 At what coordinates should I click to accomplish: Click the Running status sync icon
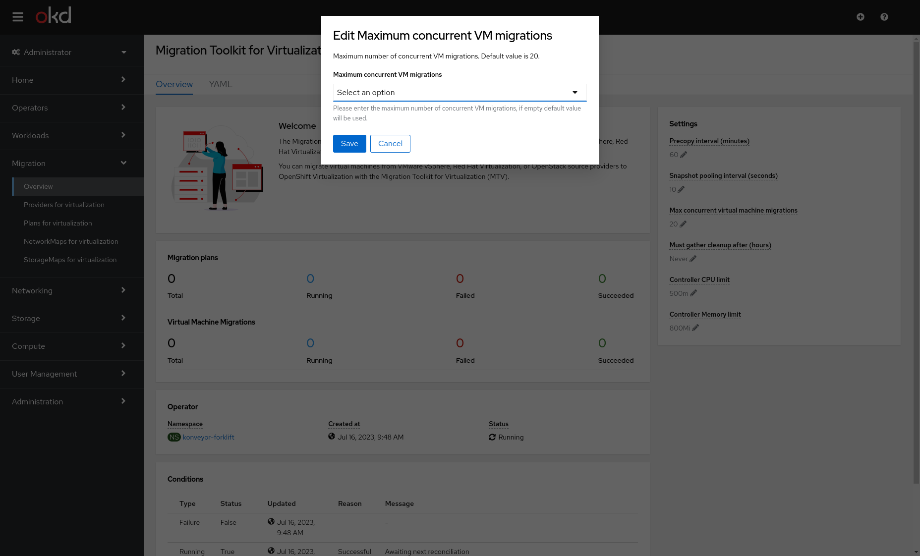pos(492,437)
